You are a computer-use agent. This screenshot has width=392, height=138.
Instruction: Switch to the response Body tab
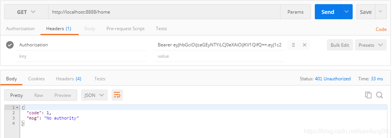pos(11,79)
